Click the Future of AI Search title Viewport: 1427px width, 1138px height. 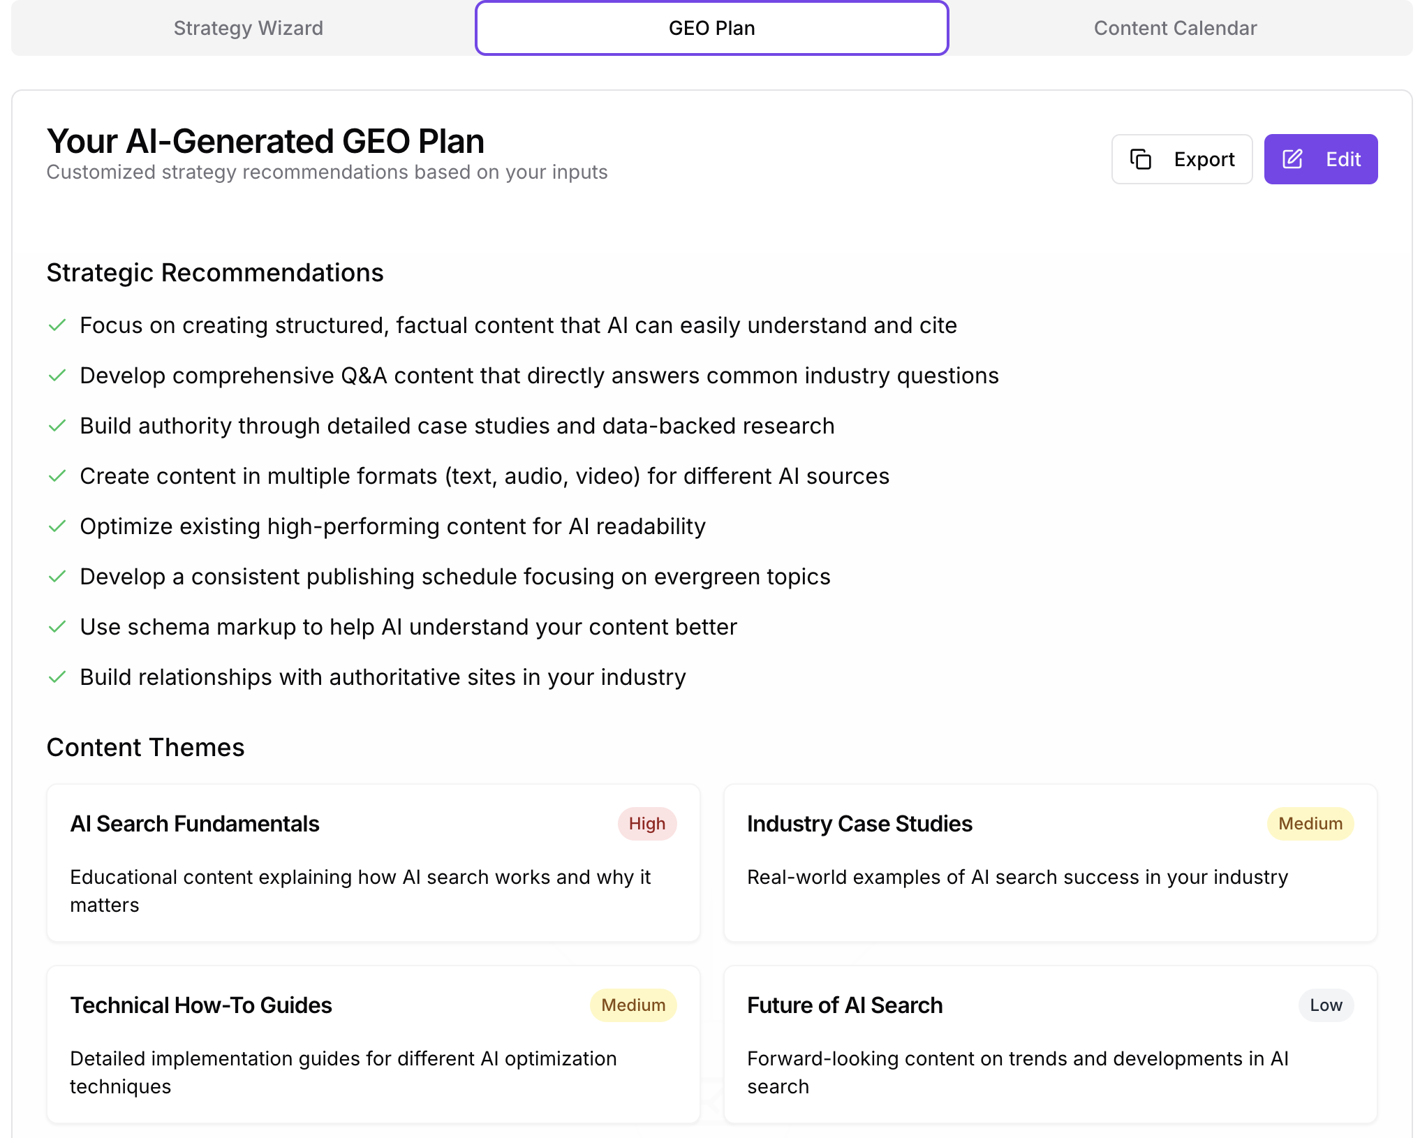[x=845, y=1005]
